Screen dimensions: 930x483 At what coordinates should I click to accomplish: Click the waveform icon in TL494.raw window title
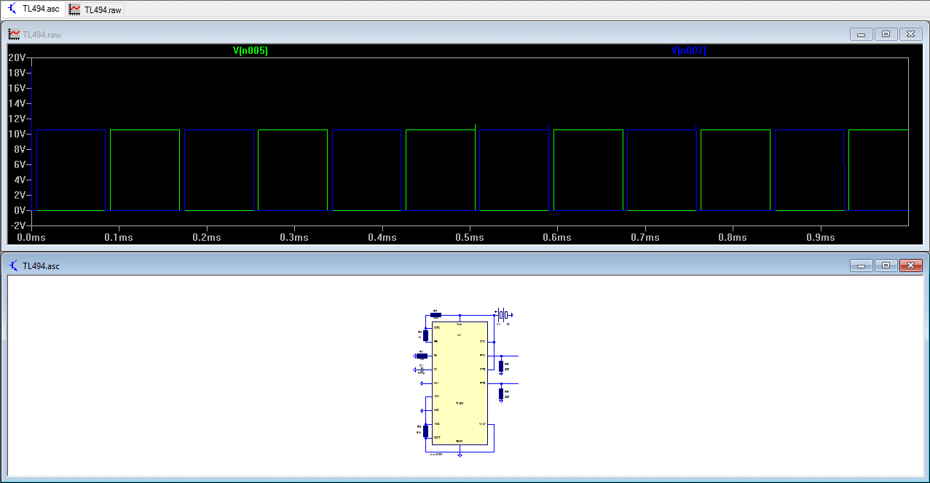(14, 34)
